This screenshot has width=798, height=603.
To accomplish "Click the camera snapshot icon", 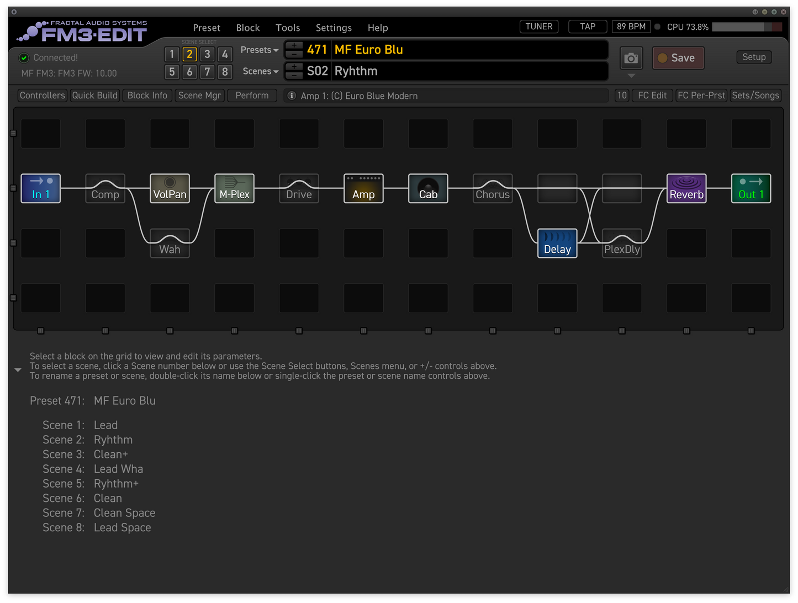I will click(631, 57).
